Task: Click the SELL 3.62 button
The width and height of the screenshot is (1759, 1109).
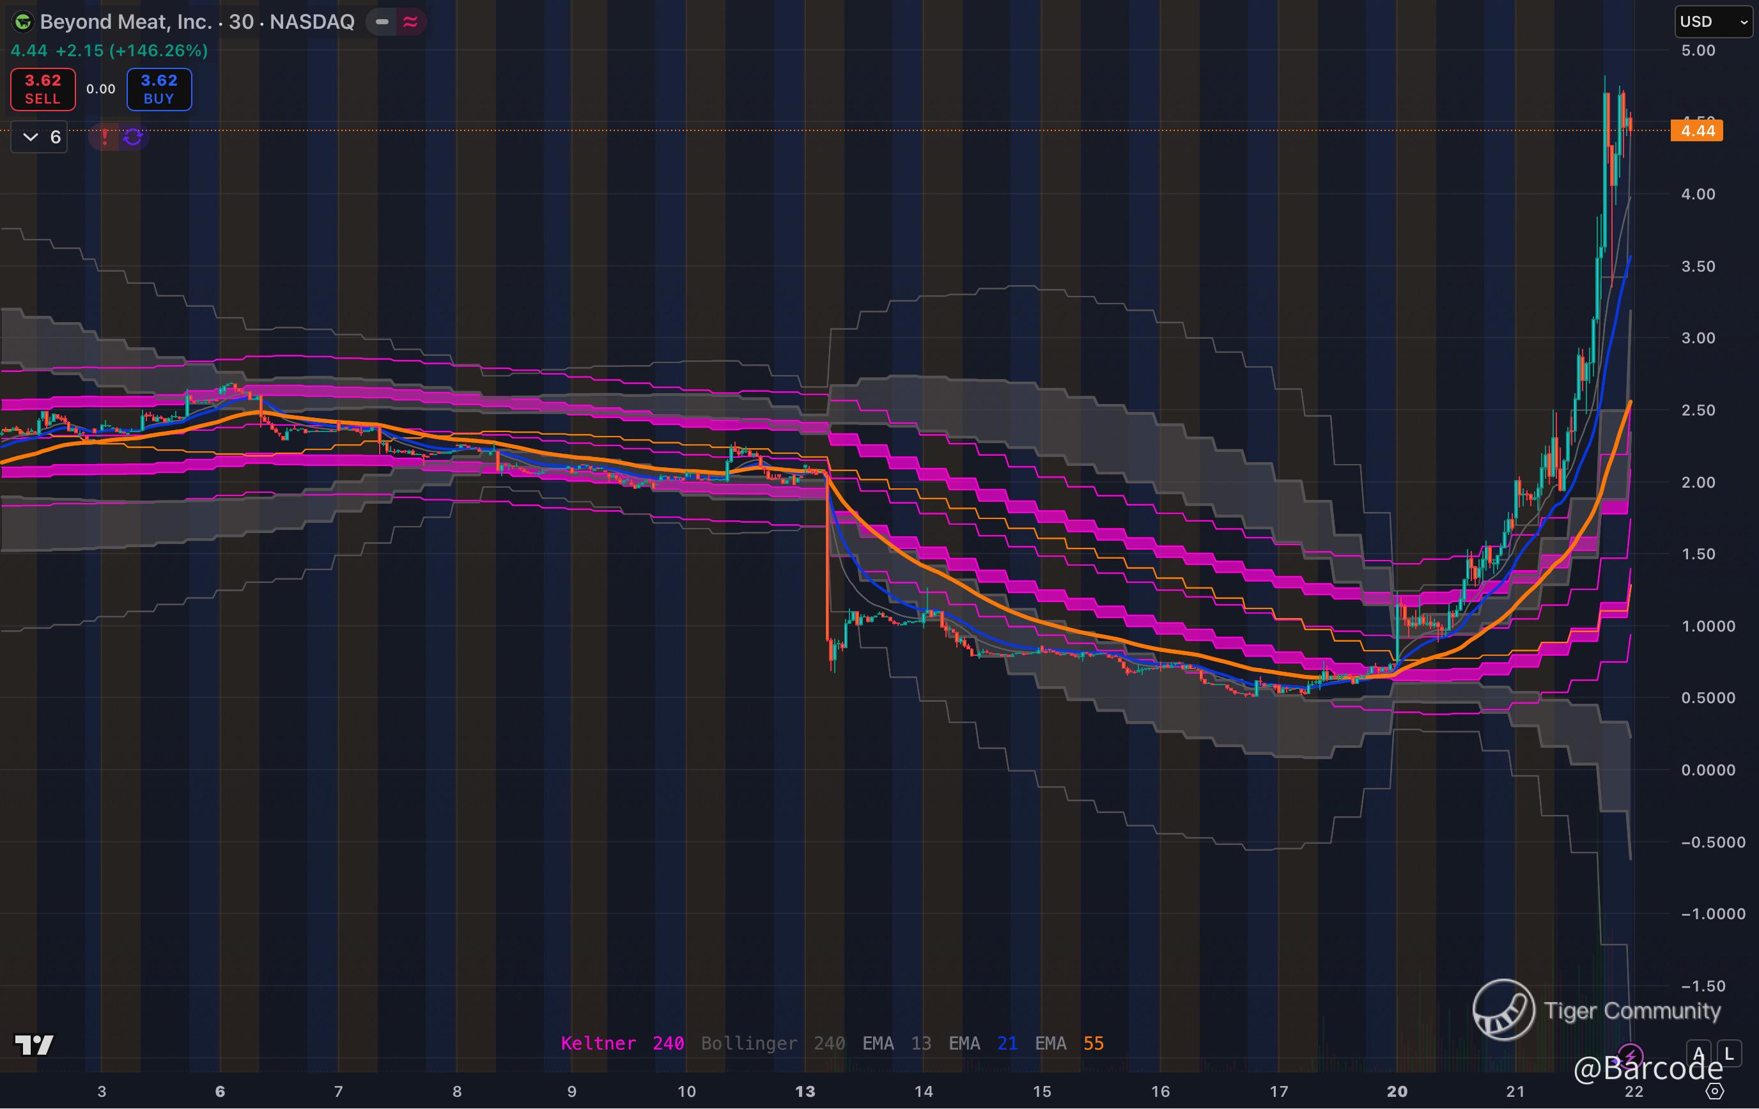Action: 43,89
